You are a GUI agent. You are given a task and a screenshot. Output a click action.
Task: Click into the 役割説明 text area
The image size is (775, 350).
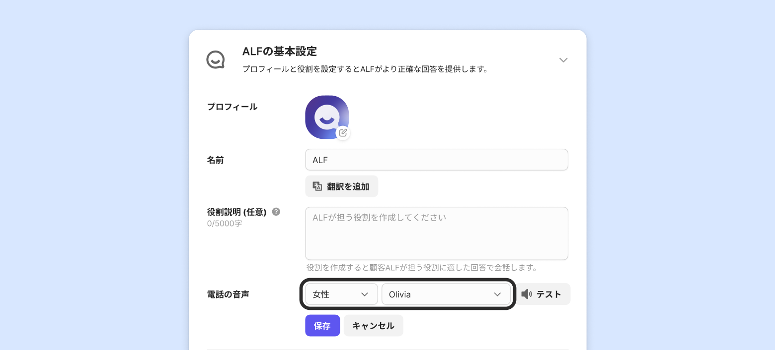pyautogui.click(x=436, y=233)
